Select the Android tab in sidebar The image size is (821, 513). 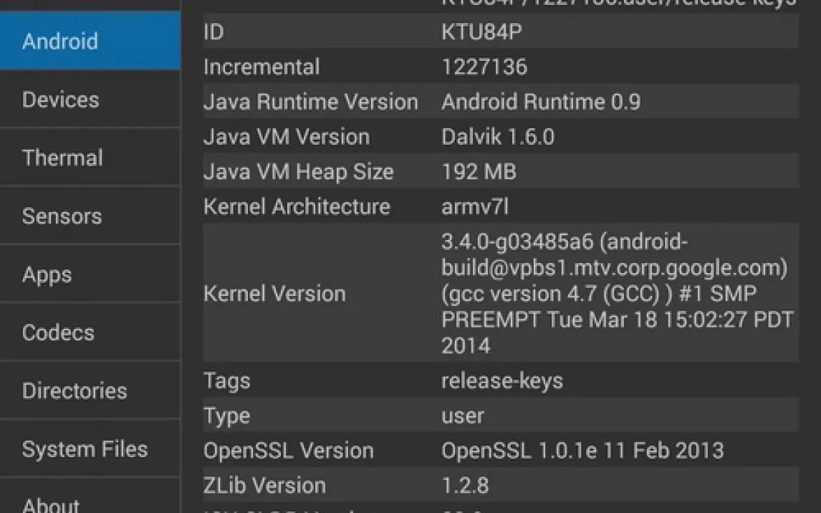(90, 41)
